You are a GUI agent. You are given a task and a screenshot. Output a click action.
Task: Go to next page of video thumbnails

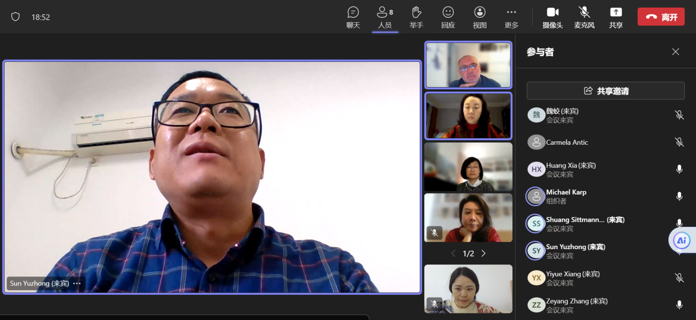(484, 254)
